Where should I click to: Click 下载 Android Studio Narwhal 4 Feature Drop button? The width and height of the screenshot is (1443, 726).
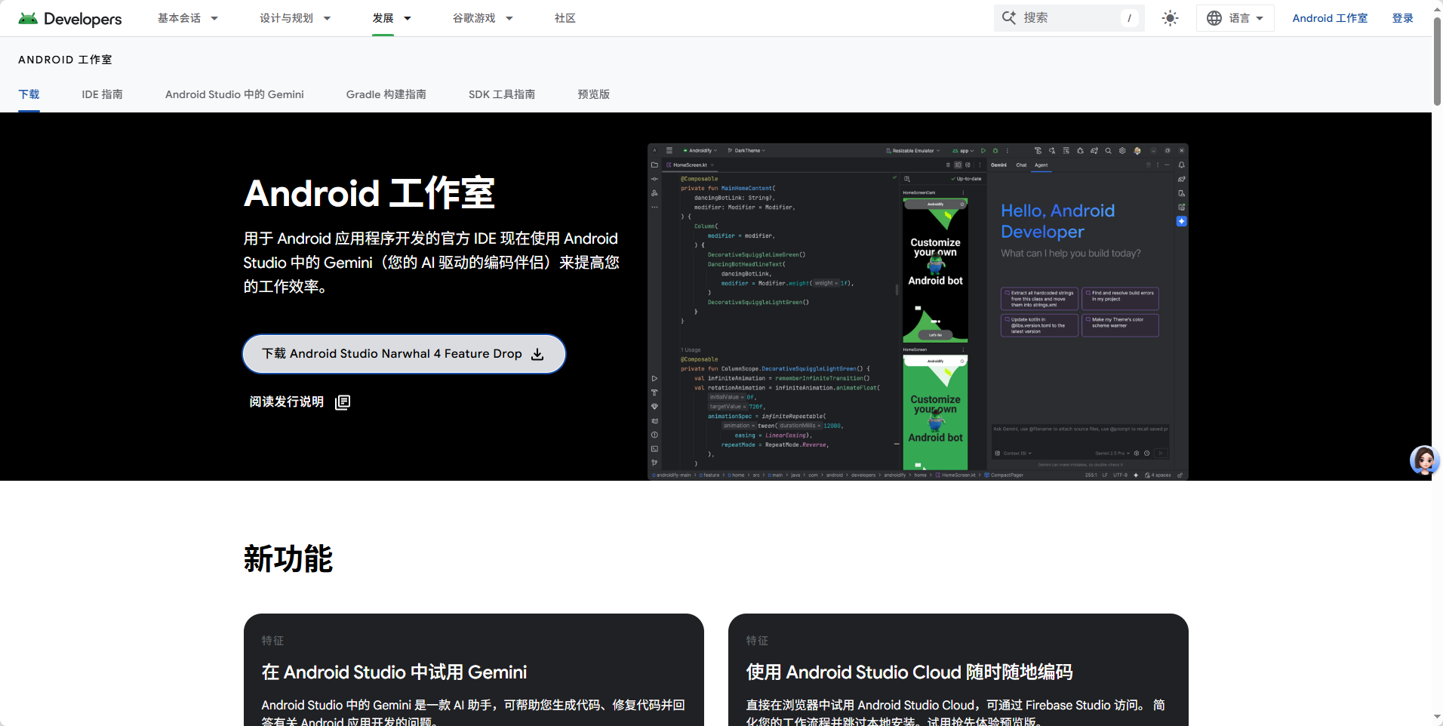pos(404,354)
